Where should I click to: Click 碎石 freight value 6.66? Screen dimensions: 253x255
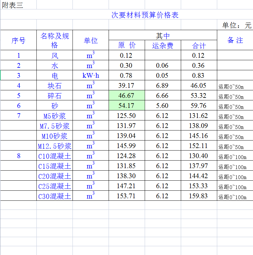click(x=163, y=95)
